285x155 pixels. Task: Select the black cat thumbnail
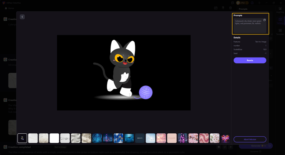tap(22, 138)
